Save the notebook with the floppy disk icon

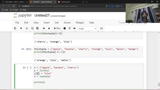pos(15,28)
